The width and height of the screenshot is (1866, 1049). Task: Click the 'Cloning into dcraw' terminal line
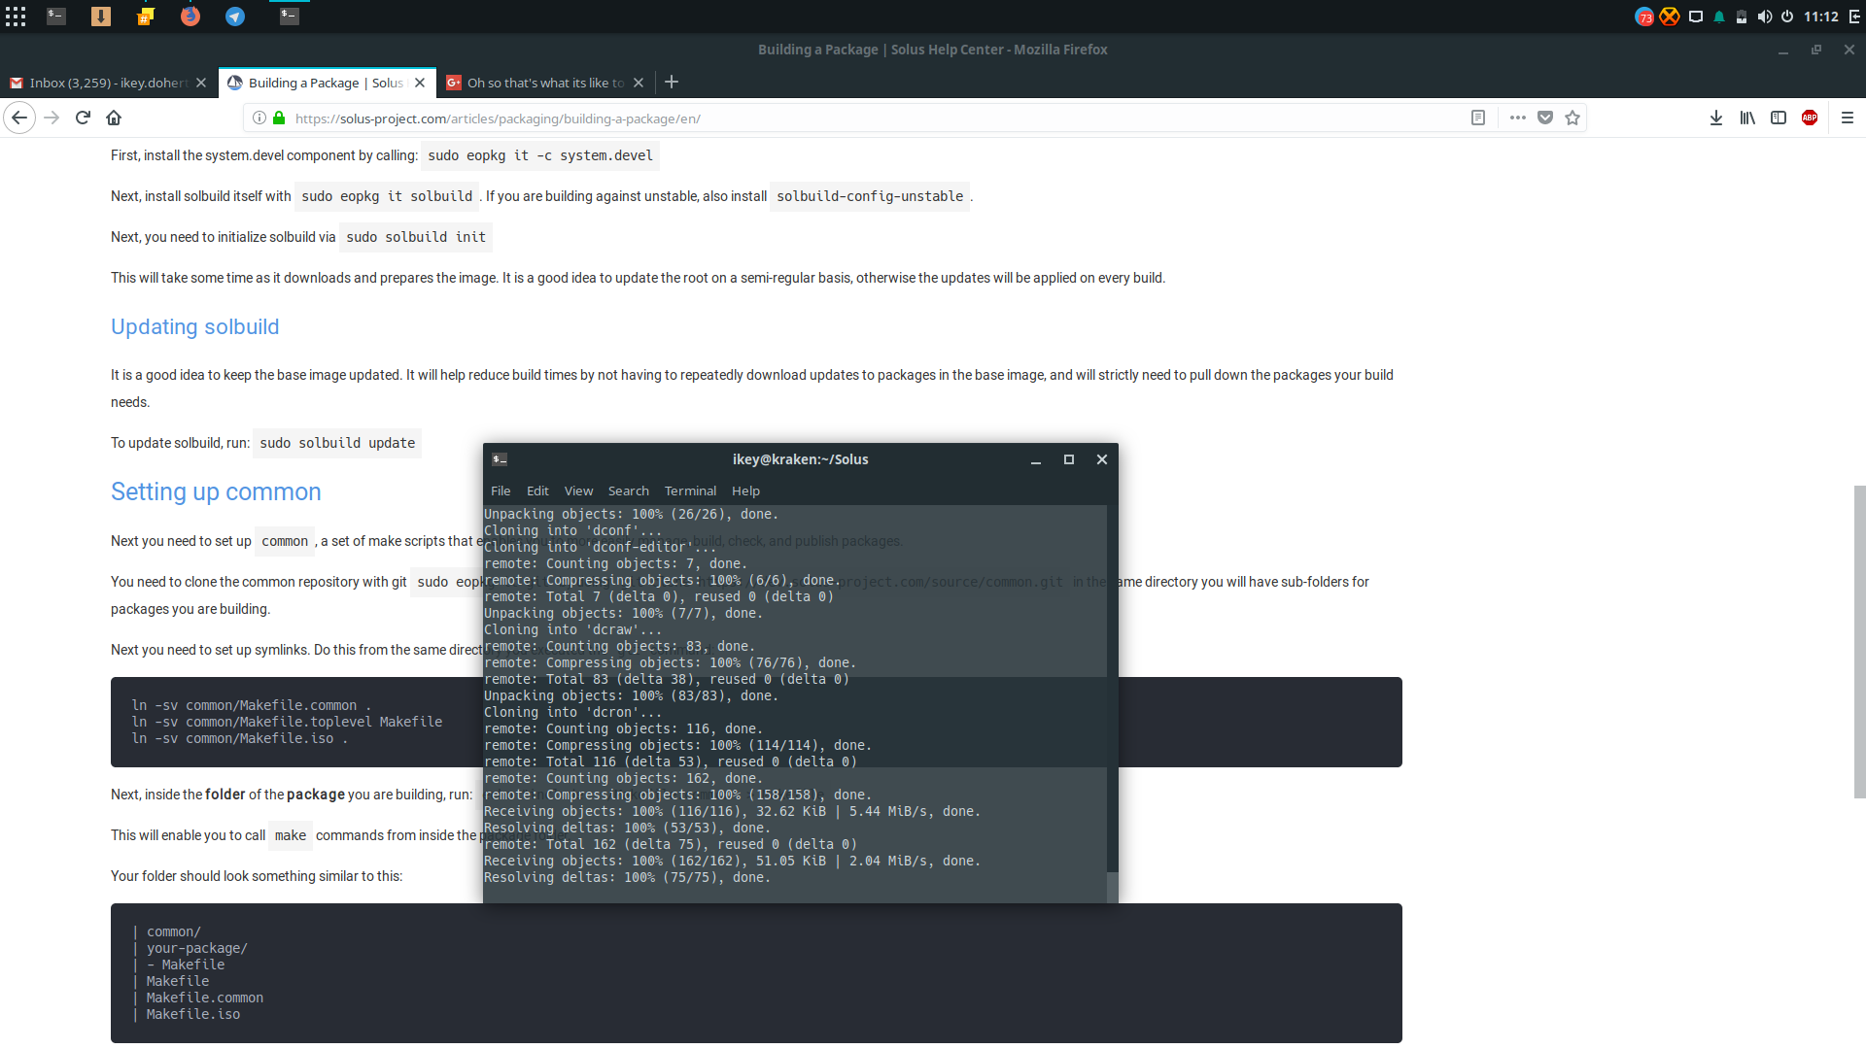pyautogui.click(x=572, y=629)
